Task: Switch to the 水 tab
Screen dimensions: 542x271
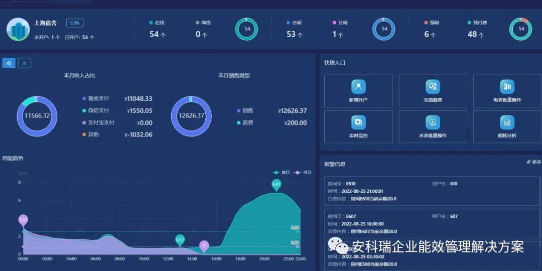Action: [x=25, y=63]
